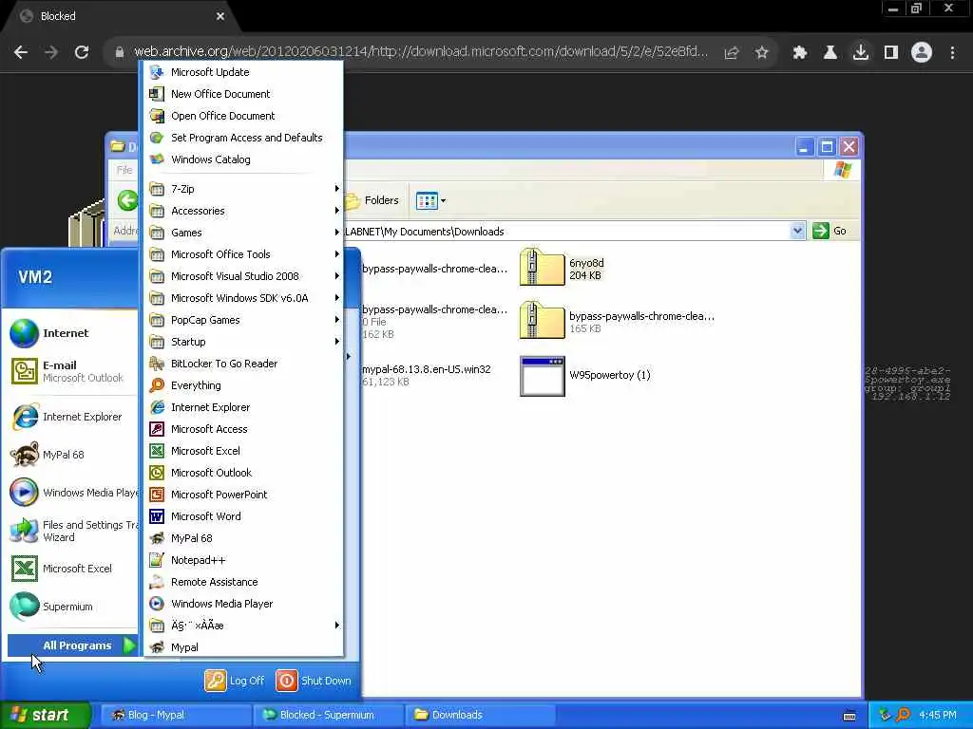This screenshot has height=729, width=973.
Task: Switch to Blocked - Supermium taskbar window
Action: point(327,715)
